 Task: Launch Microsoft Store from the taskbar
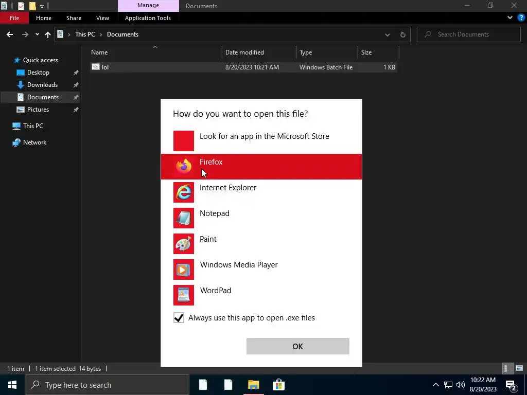pos(278,385)
